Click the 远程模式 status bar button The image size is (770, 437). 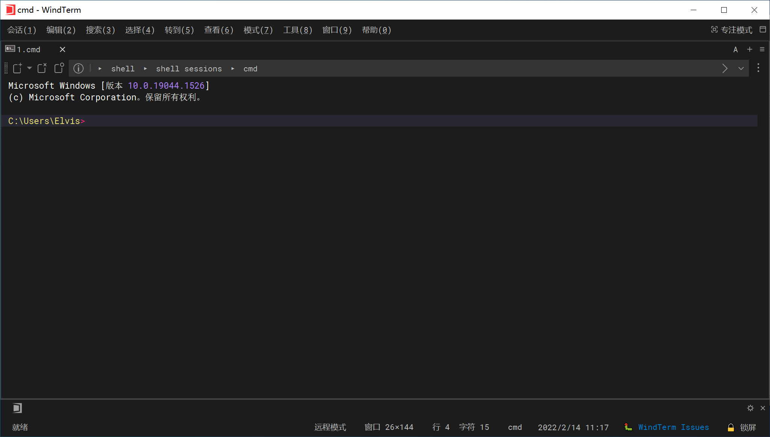pos(330,427)
